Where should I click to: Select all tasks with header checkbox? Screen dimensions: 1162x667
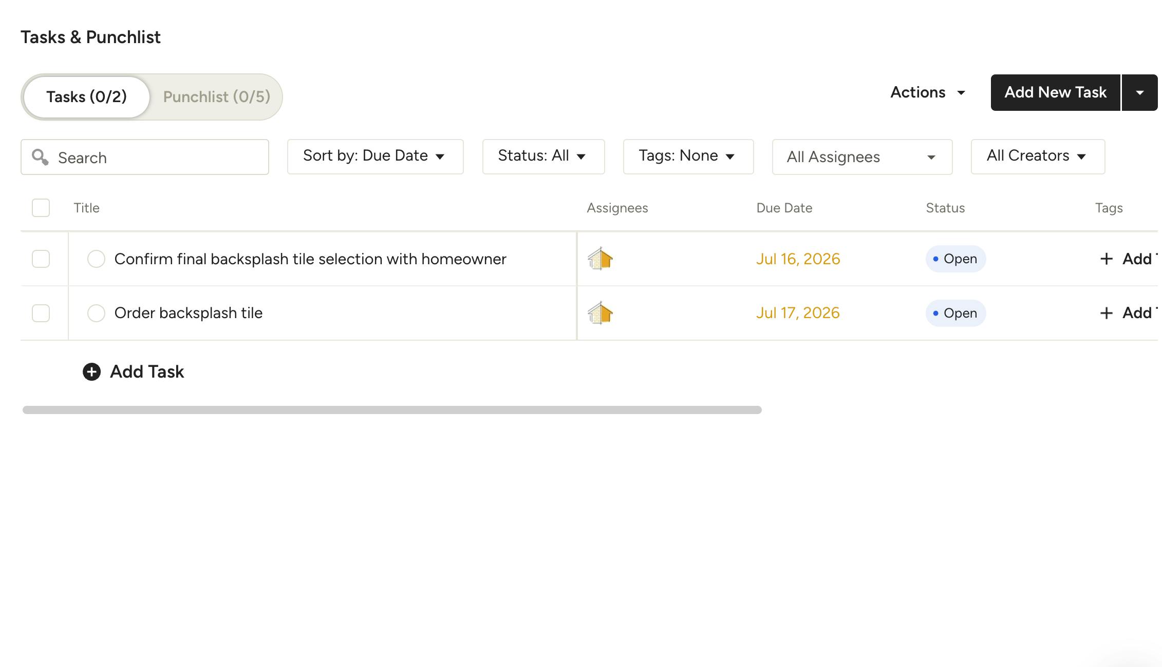[41, 208]
